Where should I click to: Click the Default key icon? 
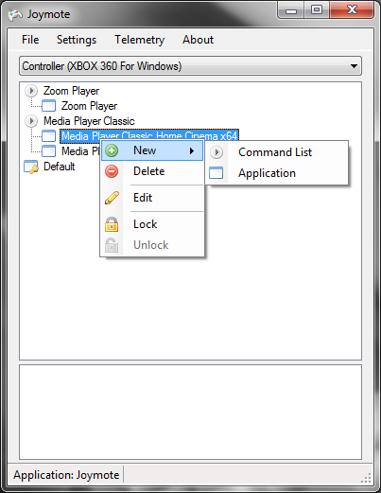pos(31,167)
